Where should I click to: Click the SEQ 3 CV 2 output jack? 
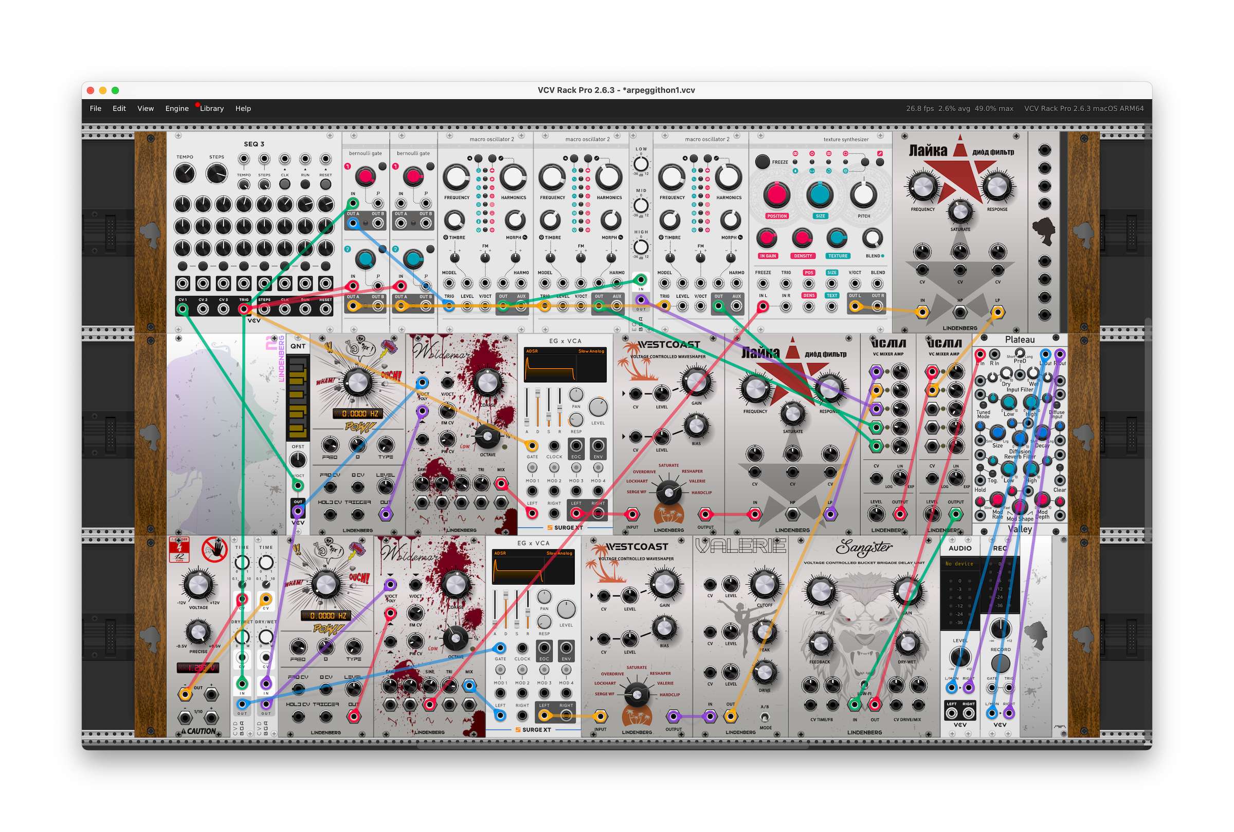[x=203, y=309]
